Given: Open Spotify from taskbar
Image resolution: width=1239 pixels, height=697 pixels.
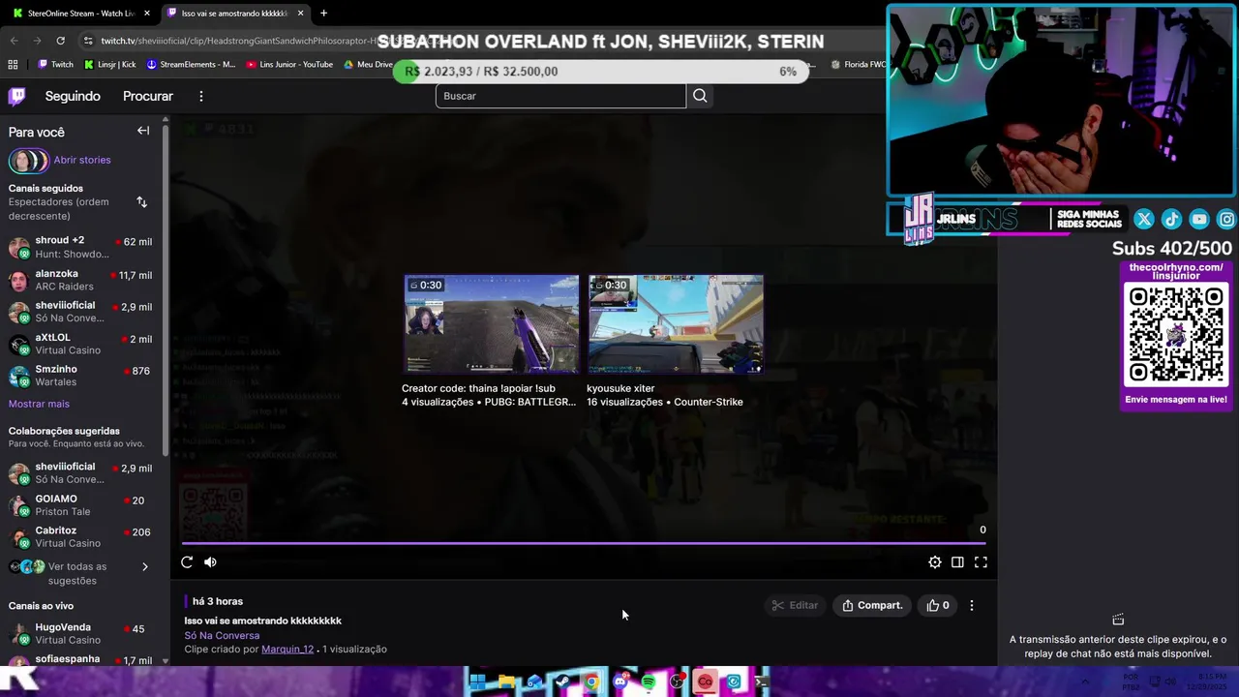Looking at the screenshot, I should (x=649, y=682).
